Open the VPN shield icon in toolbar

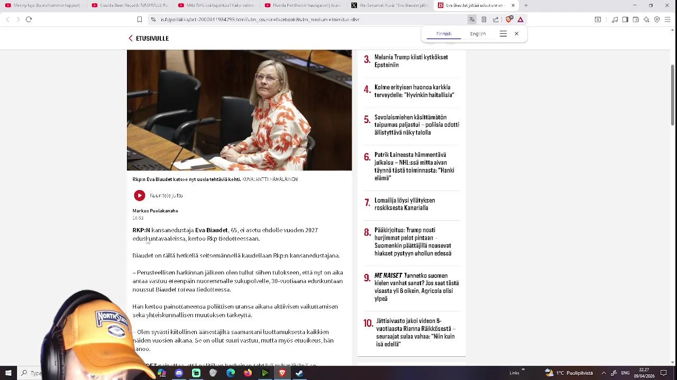[657, 20]
